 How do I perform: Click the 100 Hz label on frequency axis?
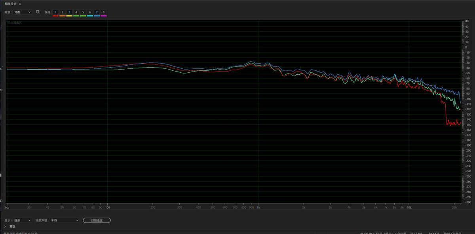click(x=107, y=207)
